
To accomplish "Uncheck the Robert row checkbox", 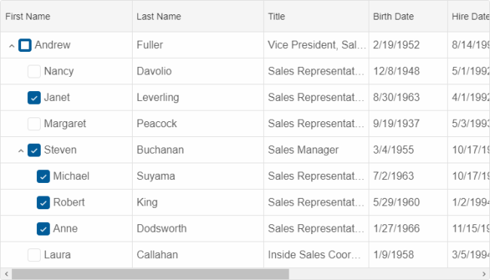I will click(43, 202).
